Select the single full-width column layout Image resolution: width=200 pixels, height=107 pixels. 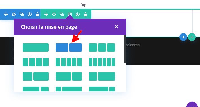tap(36, 47)
